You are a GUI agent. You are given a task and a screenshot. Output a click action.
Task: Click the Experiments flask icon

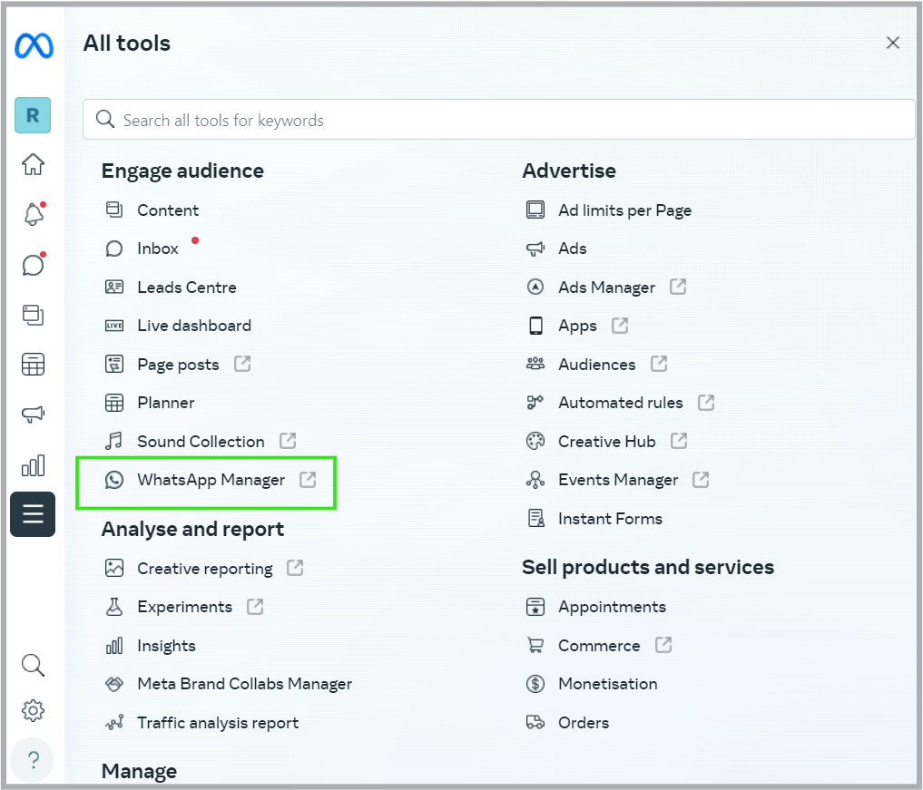(114, 607)
